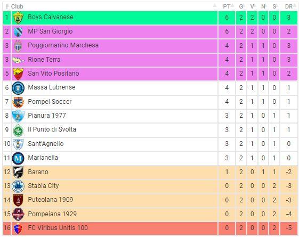Click the Massa Lubrense round badge
This screenshot has width=299, height=237.
click(18, 88)
